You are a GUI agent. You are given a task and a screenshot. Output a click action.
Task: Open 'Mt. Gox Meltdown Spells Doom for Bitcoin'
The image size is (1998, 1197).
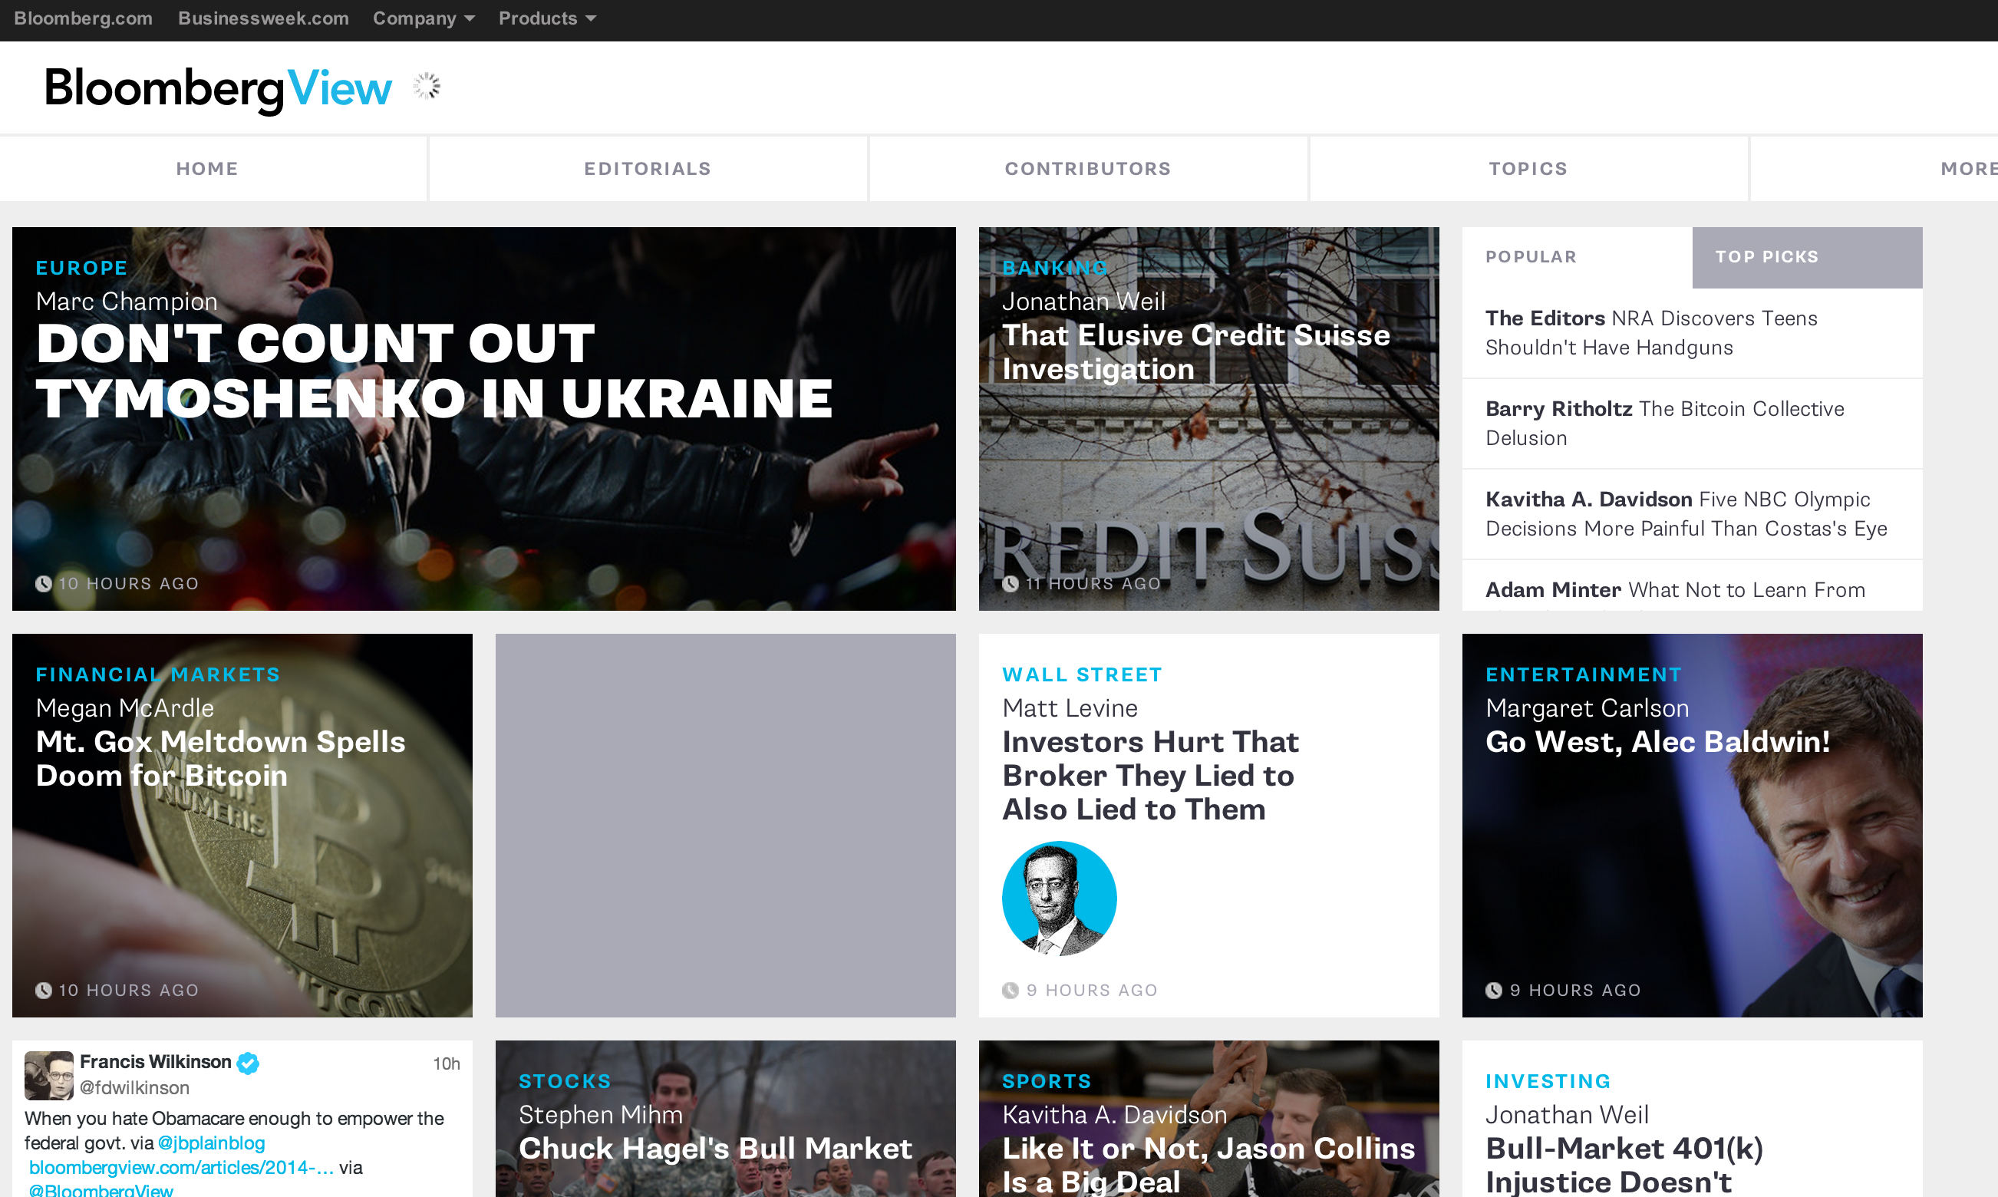220,758
